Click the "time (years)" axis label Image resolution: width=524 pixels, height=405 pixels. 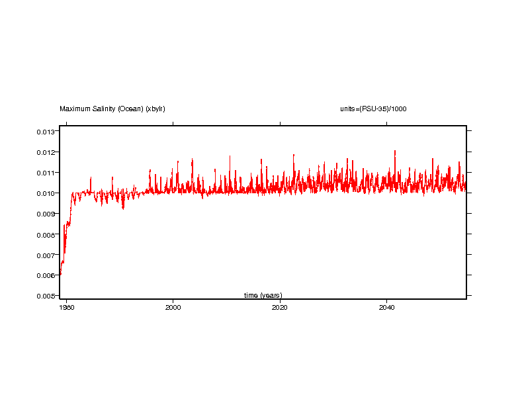point(263,295)
